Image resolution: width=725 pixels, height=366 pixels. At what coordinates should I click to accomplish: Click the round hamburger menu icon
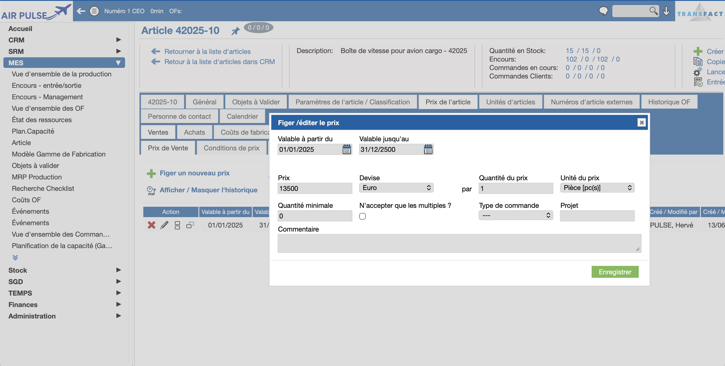point(94,11)
